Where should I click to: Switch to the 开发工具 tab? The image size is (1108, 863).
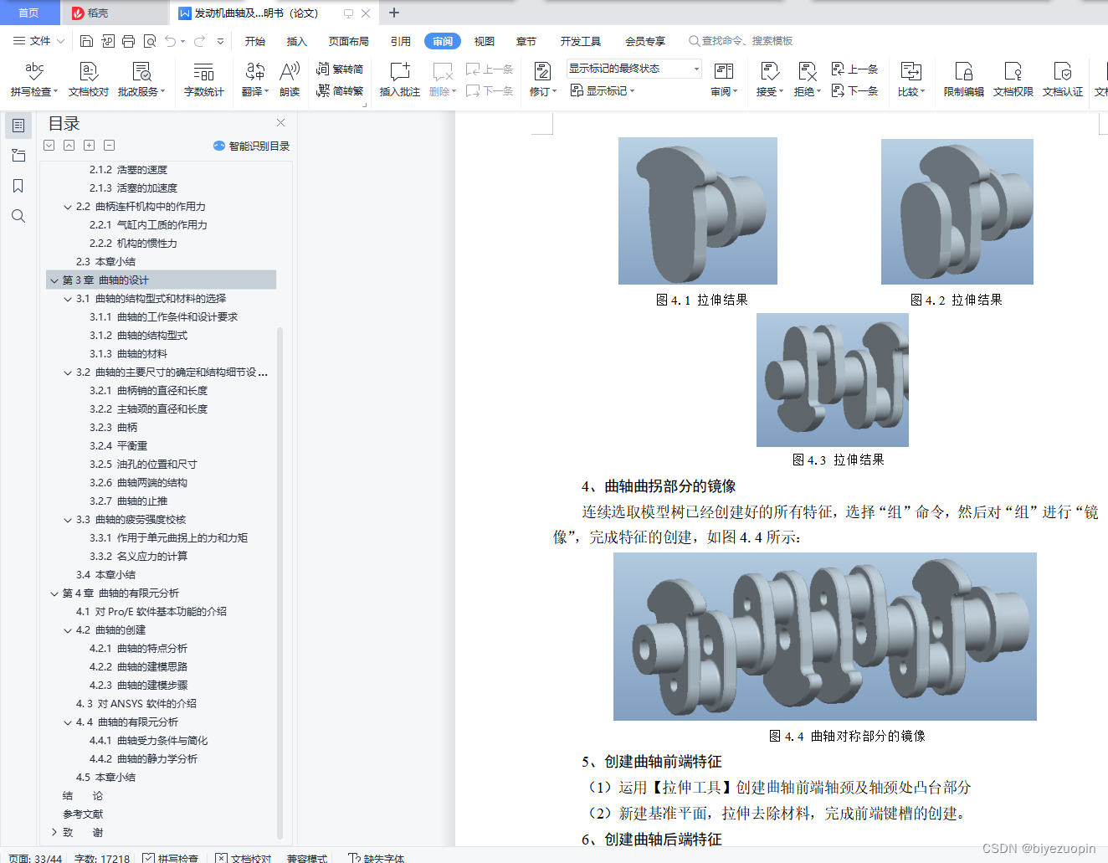[x=581, y=41]
